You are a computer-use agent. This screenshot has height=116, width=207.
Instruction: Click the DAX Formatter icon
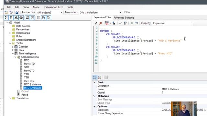pos(107,23)
